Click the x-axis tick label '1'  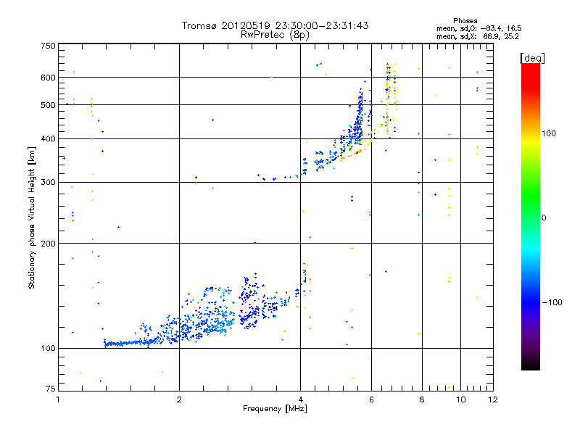point(58,399)
